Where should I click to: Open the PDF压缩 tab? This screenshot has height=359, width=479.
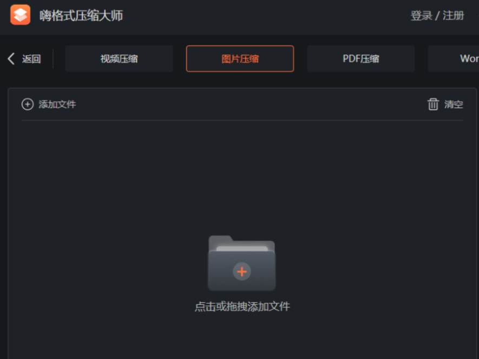(x=361, y=58)
